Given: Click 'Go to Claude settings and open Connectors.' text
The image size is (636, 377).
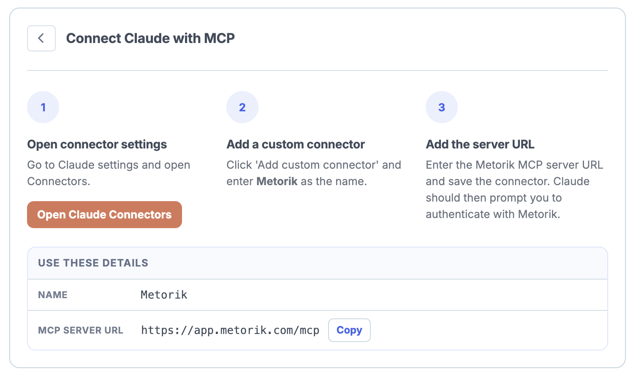Looking at the screenshot, I should coord(109,173).
